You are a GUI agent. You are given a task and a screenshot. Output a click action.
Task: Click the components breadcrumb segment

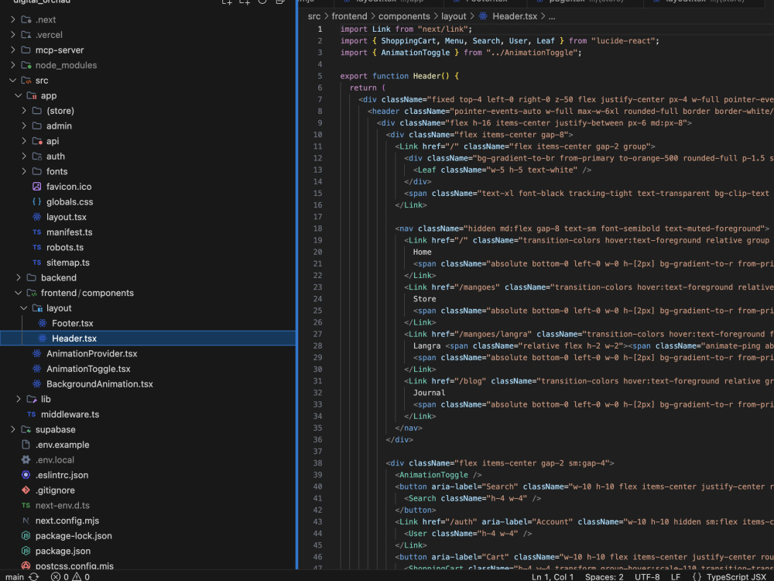[x=404, y=16]
